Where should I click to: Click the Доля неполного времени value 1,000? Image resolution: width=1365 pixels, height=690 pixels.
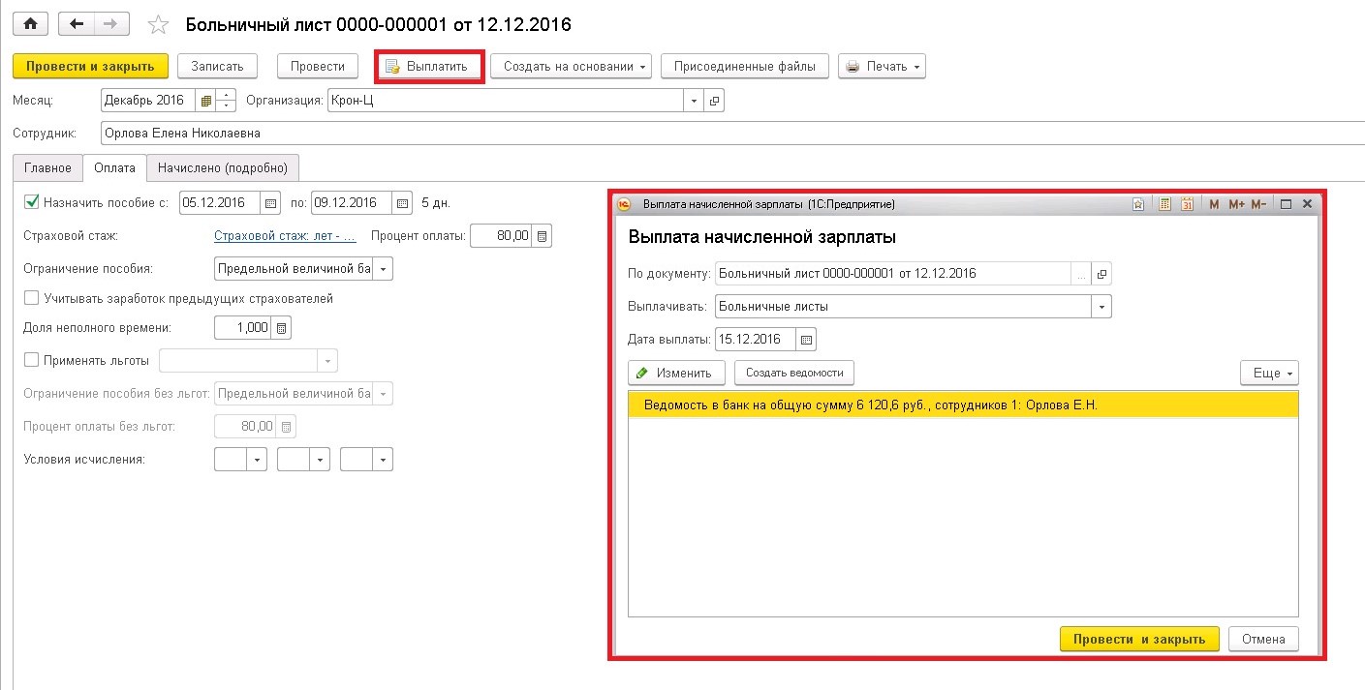click(x=243, y=328)
